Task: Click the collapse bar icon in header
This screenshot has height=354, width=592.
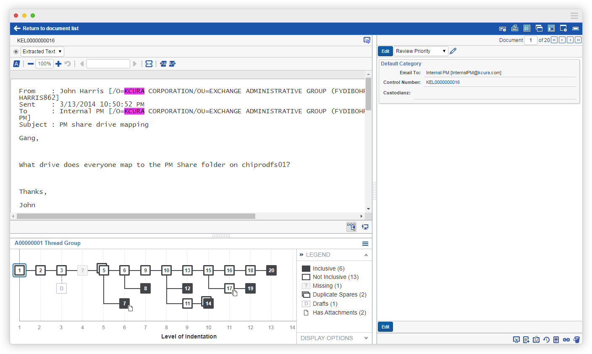Action: click(576, 29)
